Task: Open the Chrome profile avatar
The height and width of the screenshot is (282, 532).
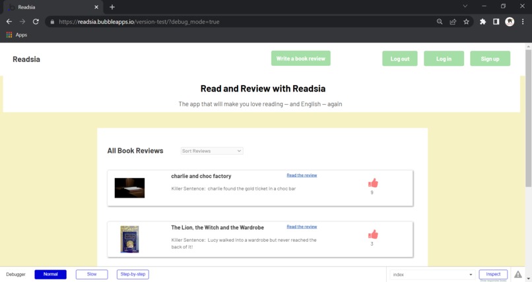Action: tap(510, 22)
